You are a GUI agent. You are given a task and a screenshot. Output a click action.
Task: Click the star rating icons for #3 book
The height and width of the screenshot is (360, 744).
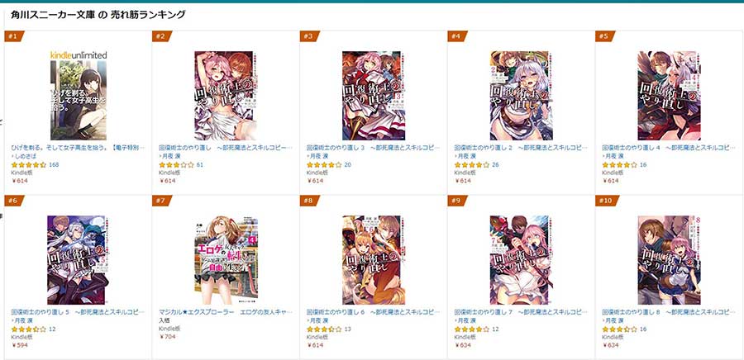point(324,165)
